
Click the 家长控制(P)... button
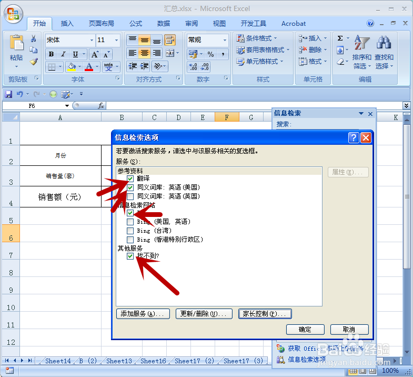pos(265,314)
